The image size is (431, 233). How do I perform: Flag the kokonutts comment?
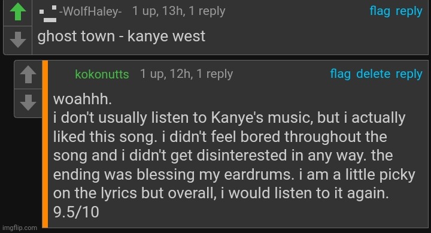pos(340,74)
